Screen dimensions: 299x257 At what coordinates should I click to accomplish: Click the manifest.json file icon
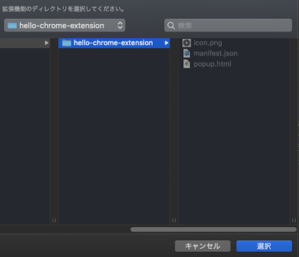click(187, 53)
